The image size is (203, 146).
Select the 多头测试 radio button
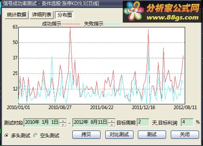(7, 136)
